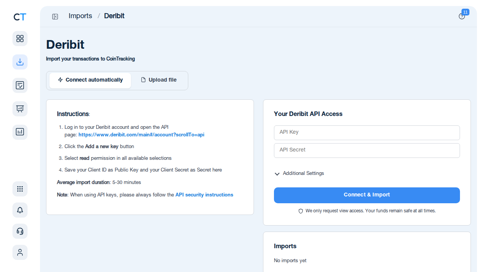
Task: Open the dashboard grid icon in sidebar
Action: pos(20,39)
